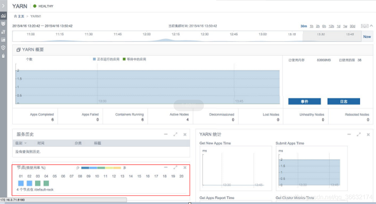376x204 pixels.
Task: Sort by the 分类 column header
Action: tap(78, 143)
